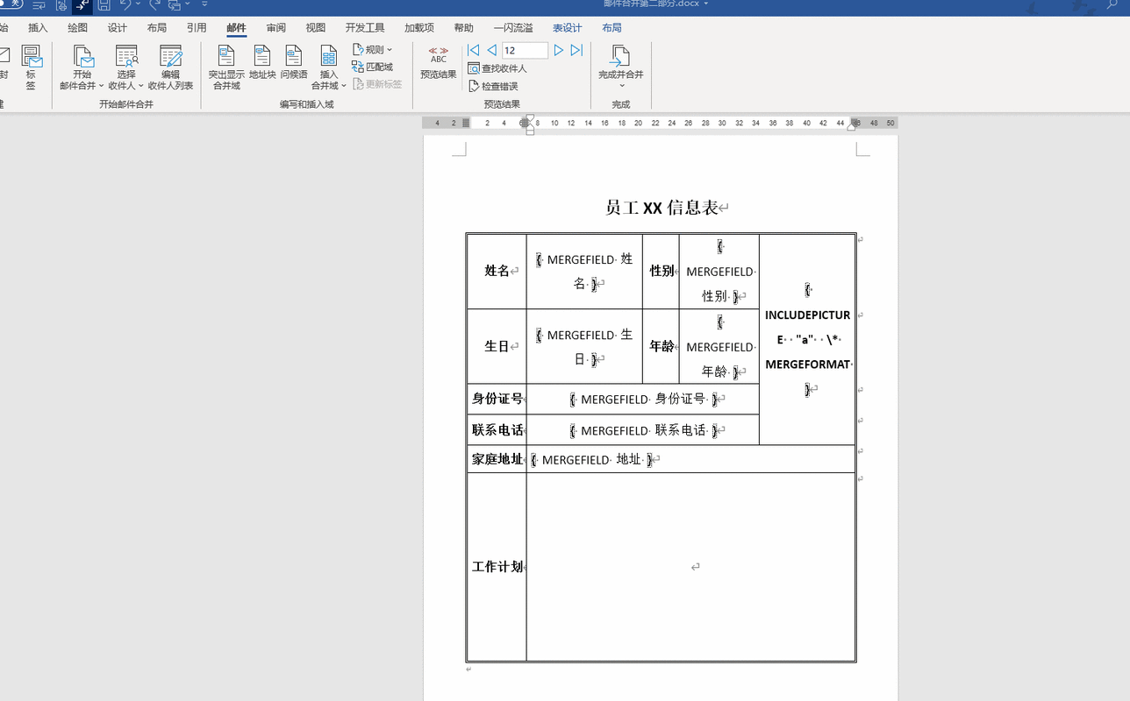Open the 表设计 ribbon tab
The width and height of the screenshot is (1130, 701).
(567, 27)
